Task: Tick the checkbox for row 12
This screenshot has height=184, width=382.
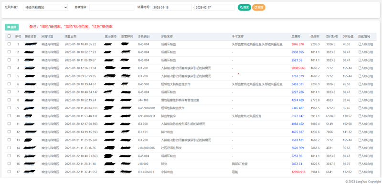Action: pyautogui.click(x=9, y=132)
